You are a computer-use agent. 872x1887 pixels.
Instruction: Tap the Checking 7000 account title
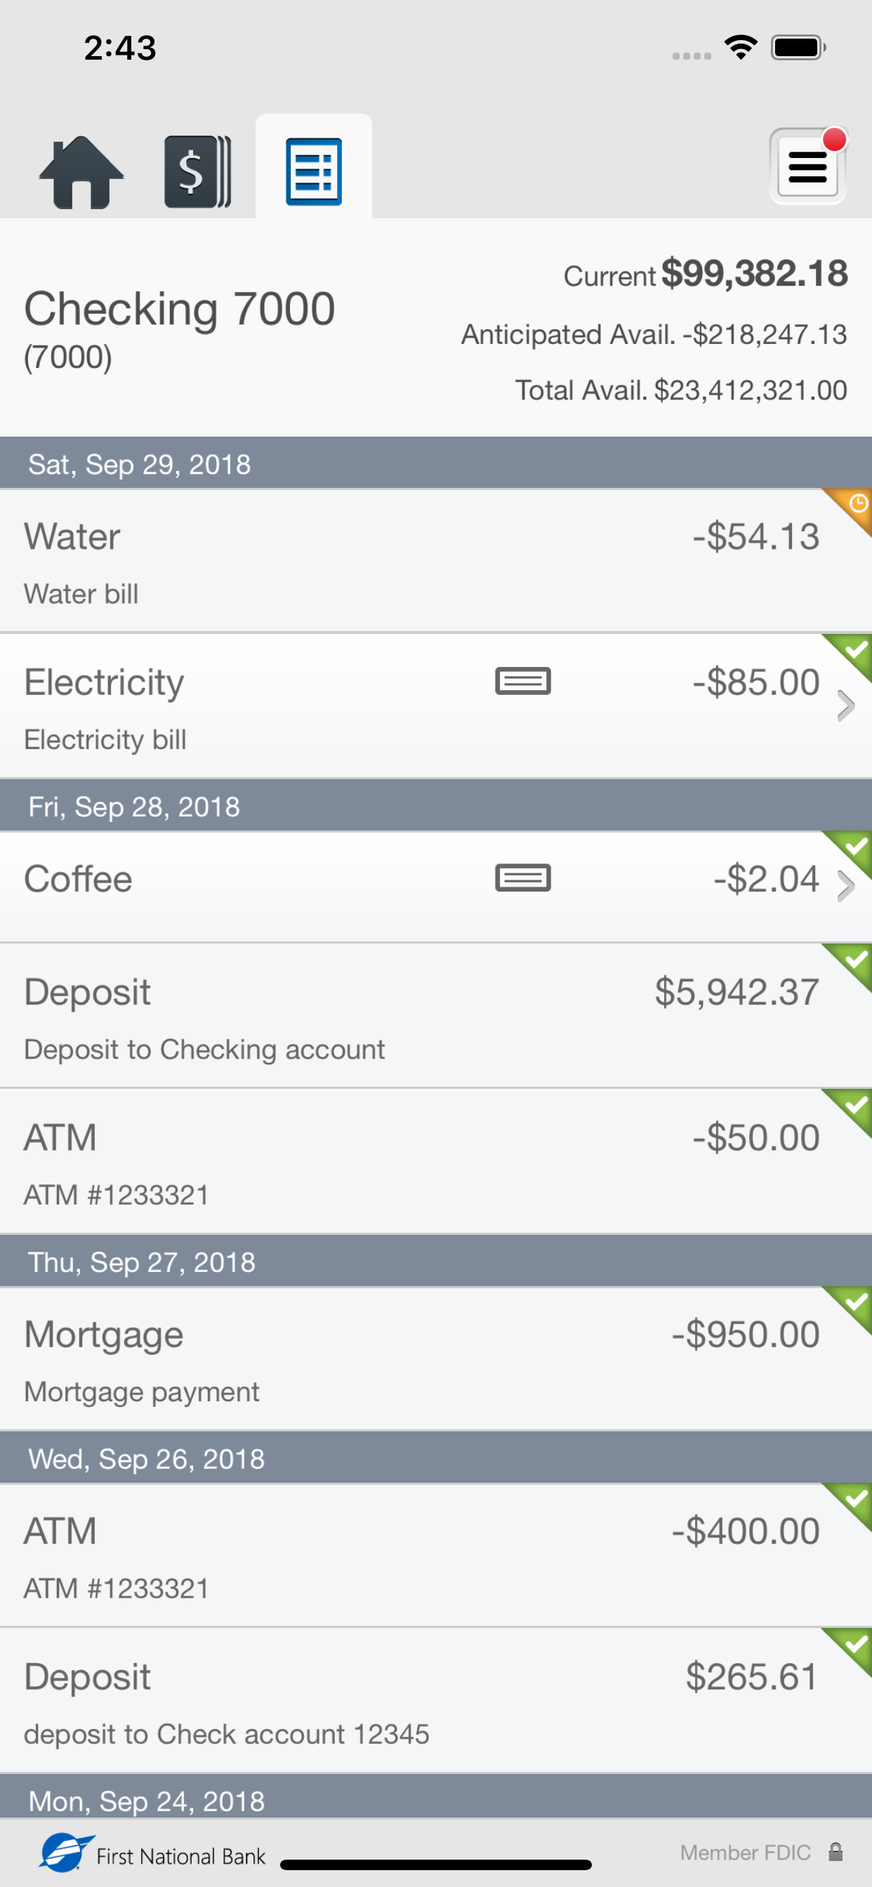click(x=180, y=308)
